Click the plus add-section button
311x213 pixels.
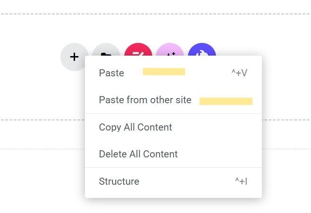click(74, 57)
